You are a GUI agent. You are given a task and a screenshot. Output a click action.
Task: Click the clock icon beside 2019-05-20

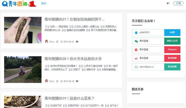(x=61, y=81)
